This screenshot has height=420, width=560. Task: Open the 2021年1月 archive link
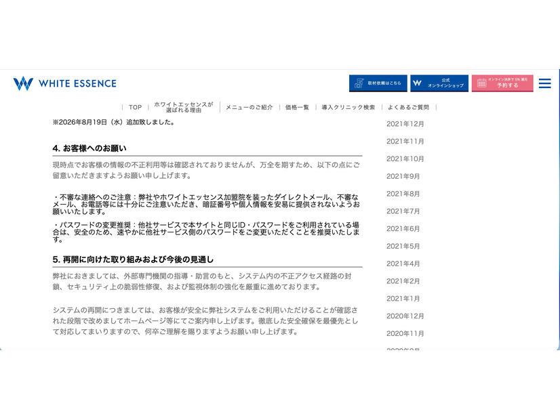pos(403,299)
